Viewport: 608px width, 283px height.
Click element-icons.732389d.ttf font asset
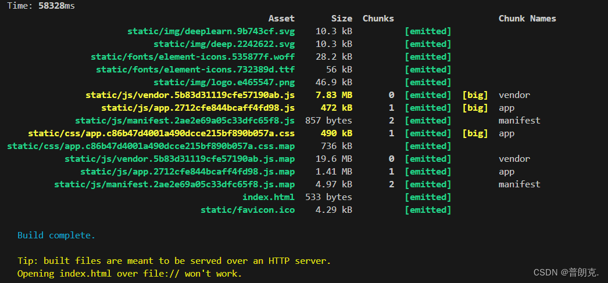click(195, 70)
